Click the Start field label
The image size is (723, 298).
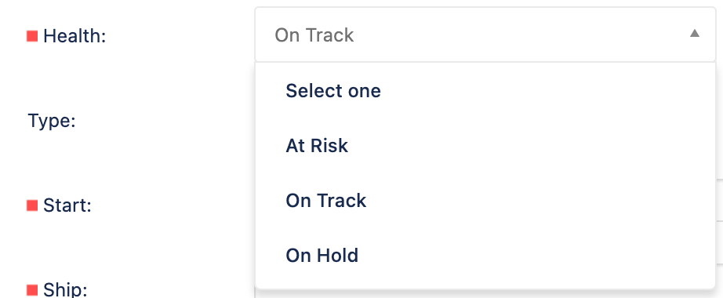pos(67,205)
